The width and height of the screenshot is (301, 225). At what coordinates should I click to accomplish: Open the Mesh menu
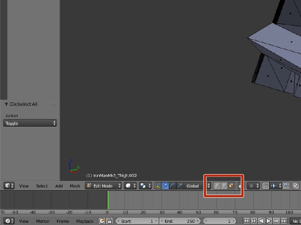(75, 186)
